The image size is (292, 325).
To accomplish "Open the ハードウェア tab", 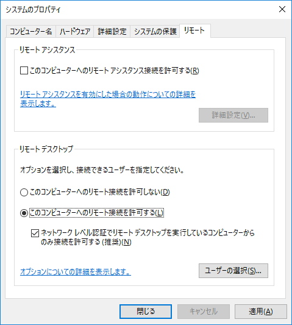I will [75, 32].
